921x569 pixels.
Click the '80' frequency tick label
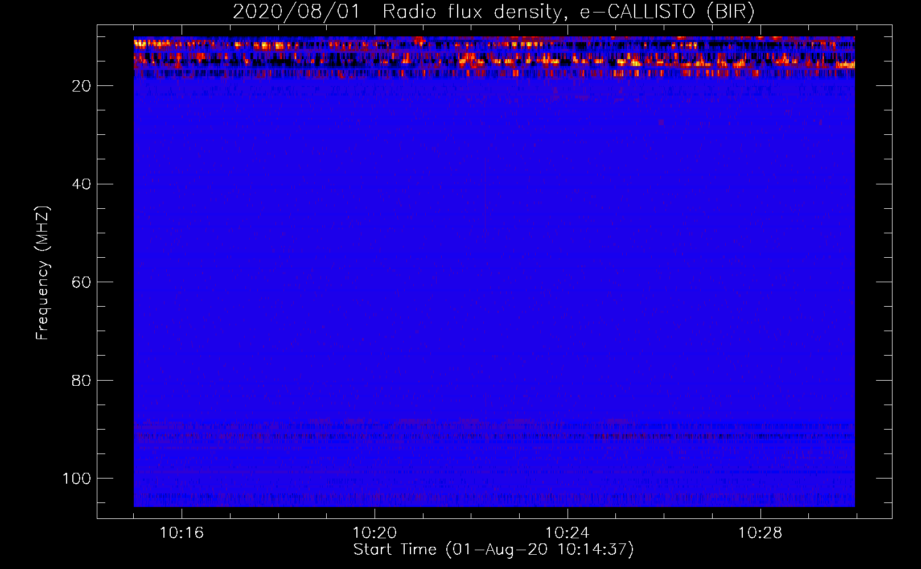tap(81, 380)
